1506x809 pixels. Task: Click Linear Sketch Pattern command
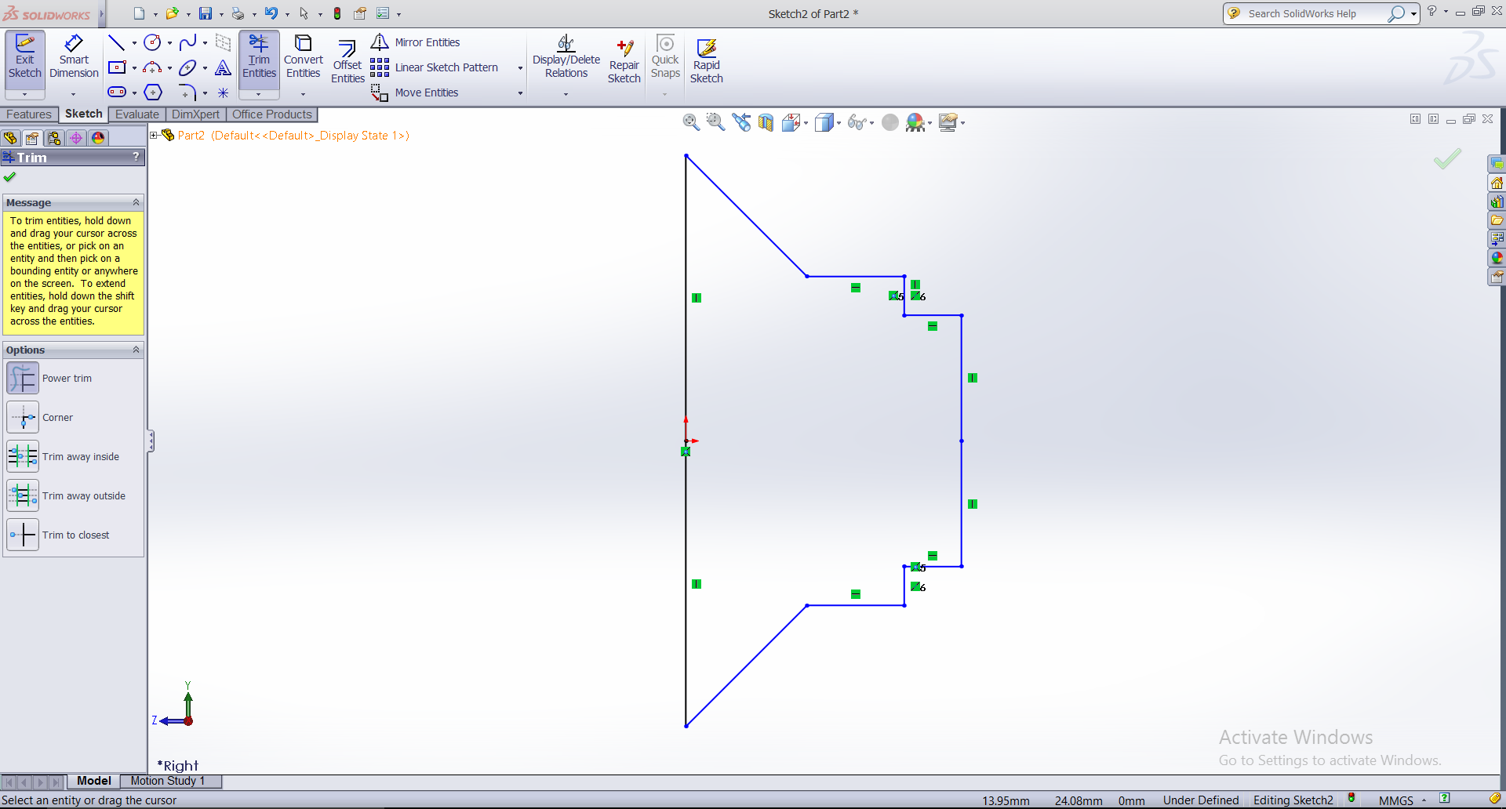click(435, 67)
